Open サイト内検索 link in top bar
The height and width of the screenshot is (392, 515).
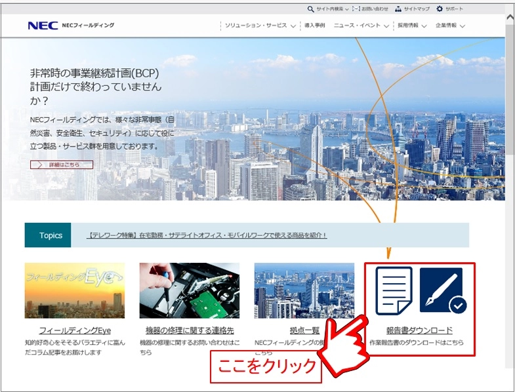click(x=330, y=9)
